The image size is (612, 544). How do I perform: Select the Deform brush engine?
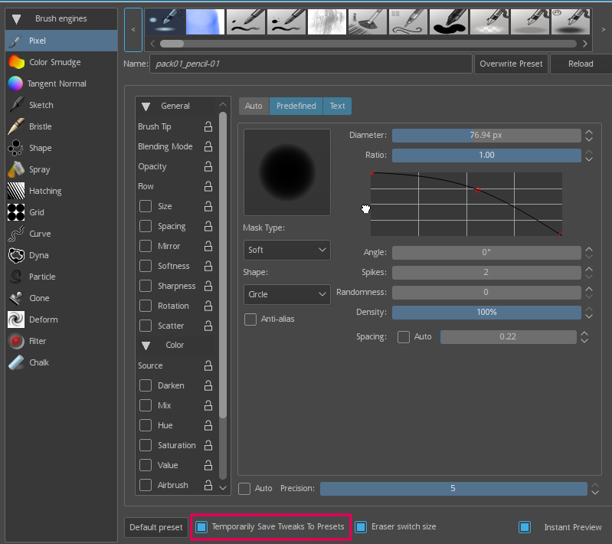43,320
